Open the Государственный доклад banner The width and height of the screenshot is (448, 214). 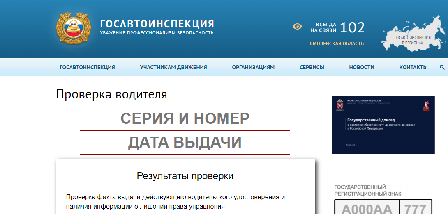pos(383,125)
